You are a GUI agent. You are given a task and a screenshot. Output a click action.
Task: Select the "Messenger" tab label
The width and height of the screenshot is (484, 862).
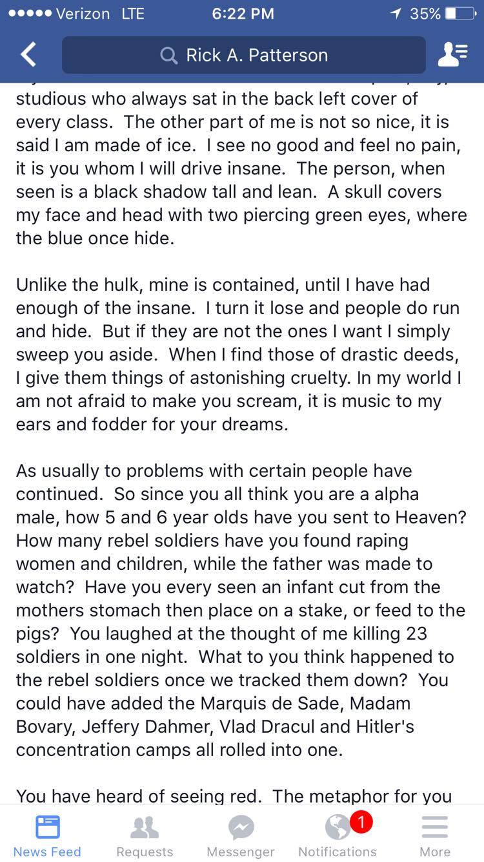tap(241, 852)
